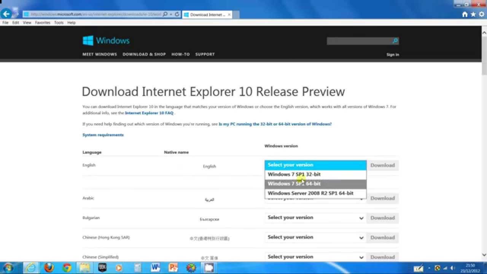Go back with the browser back arrow
The height and width of the screenshot is (274, 487).
click(6, 14)
